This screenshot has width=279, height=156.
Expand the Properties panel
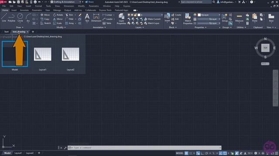coord(201,27)
